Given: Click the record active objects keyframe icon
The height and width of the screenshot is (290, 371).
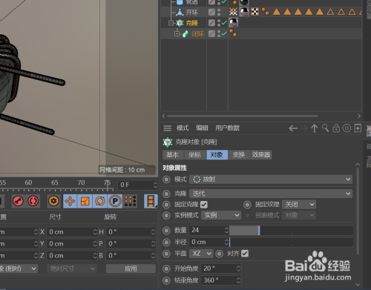Looking at the screenshot, I should pyautogui.click(x=18, y=201).
